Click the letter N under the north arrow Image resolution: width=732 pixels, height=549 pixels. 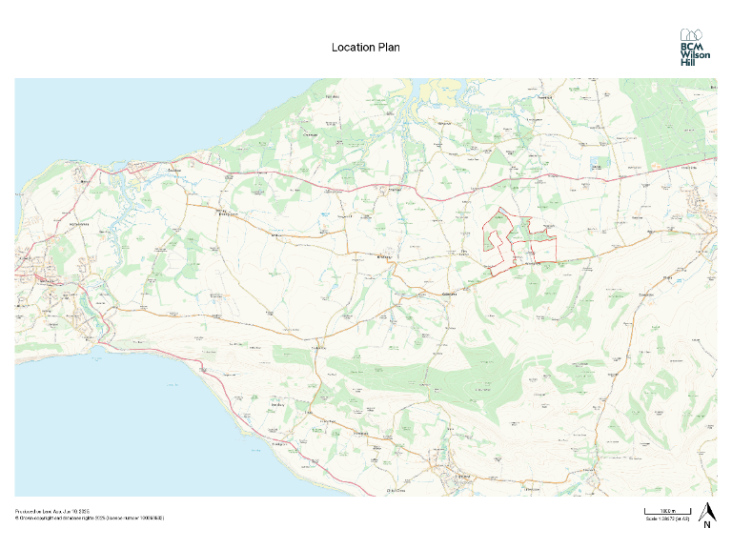point(706,524)
